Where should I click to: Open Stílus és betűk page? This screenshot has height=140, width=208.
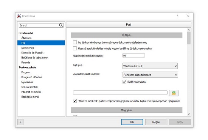point(29,87)
